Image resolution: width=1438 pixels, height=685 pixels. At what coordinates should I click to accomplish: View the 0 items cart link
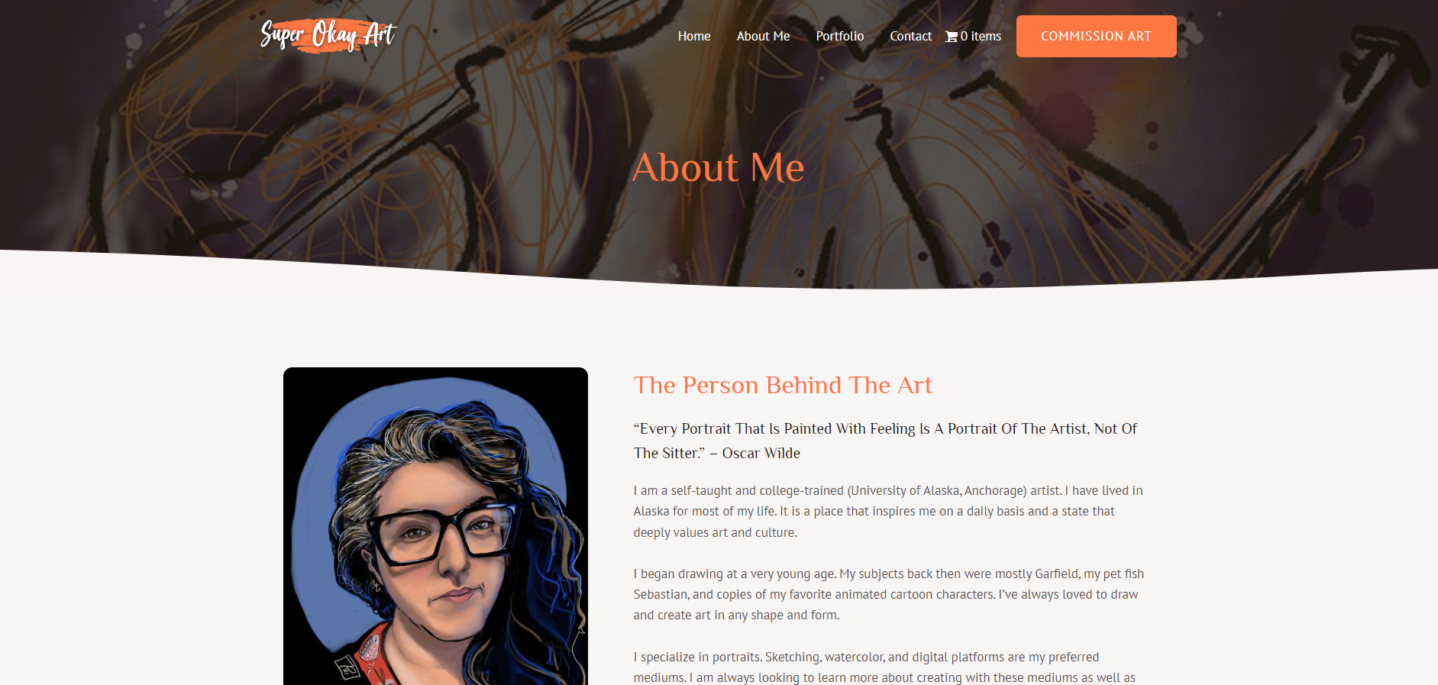click(x=974, y=36)
